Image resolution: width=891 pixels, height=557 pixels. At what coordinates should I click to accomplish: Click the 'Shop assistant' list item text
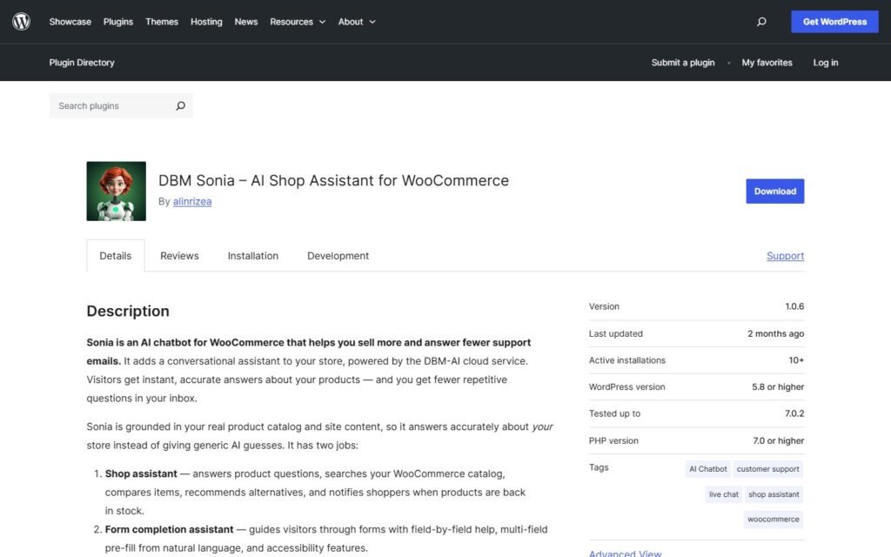click(x=141, y=473)
